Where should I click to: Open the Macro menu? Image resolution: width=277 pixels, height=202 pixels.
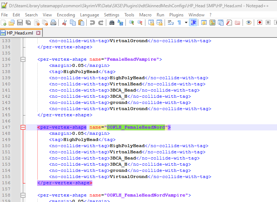(x=145, y=15)
